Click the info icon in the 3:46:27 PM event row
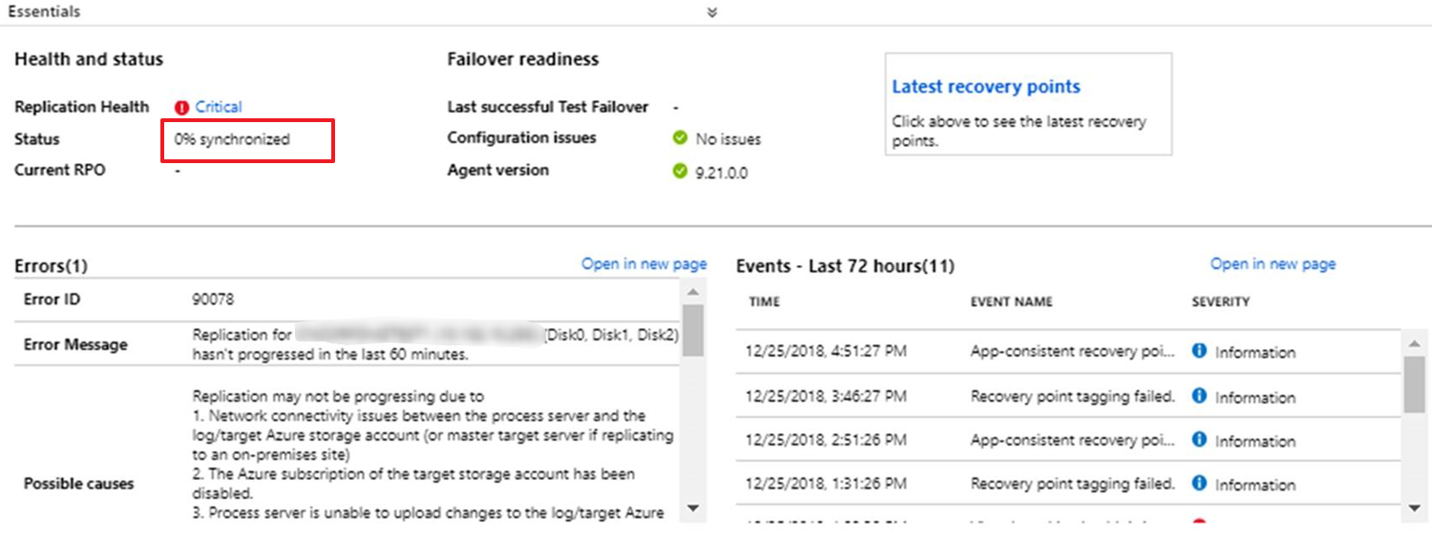Image resolution: width=1432 pixels, height=539 pixels. pos(1199,396)
